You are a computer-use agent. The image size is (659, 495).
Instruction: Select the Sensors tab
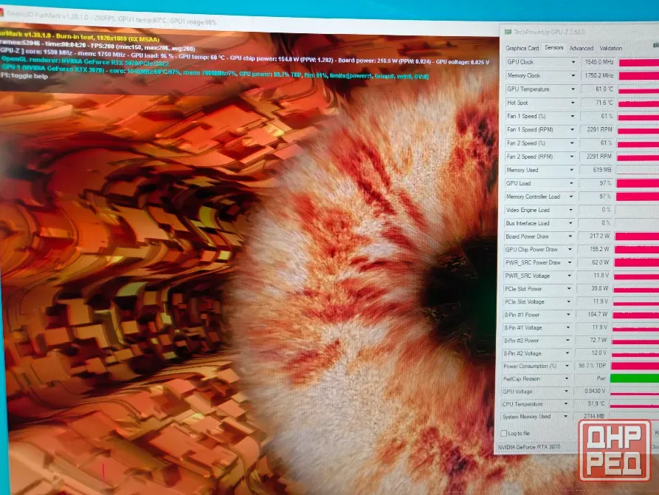(553, 47)
